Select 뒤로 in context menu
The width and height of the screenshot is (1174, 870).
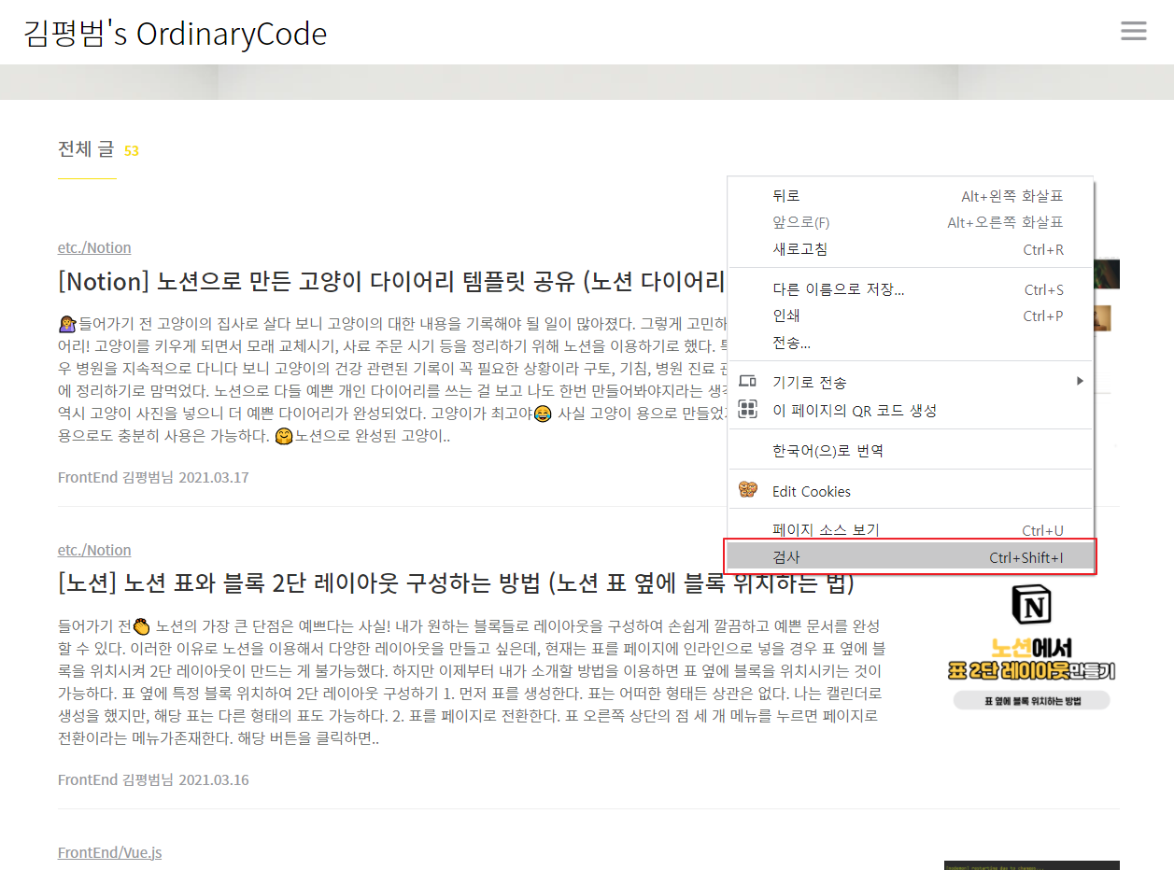(x=911, y=196)
